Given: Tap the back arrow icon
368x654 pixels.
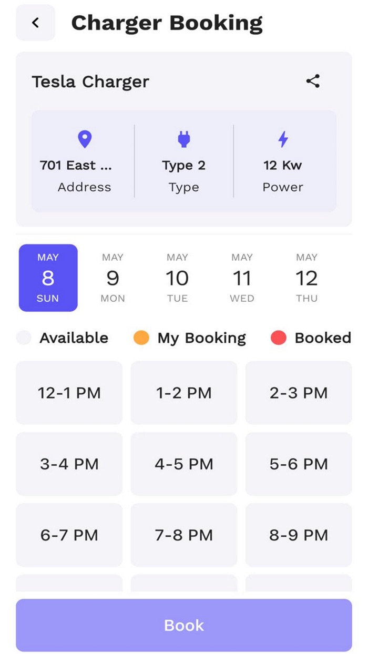Looking at the screenshot, I should point(35,23).
